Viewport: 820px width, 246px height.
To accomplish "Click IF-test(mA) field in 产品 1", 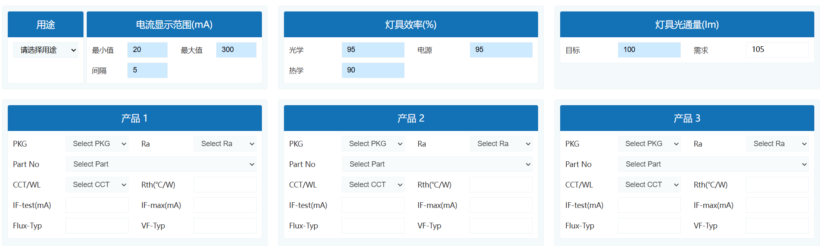I will [x=97, y=205].
